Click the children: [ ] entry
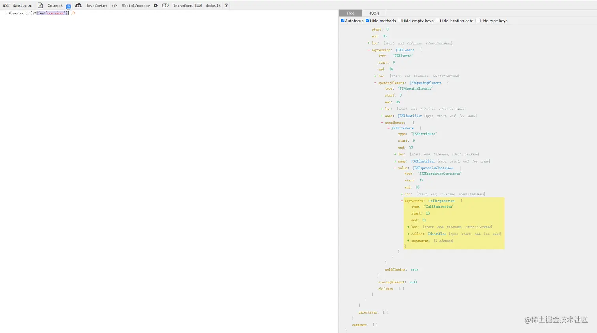 (391, 289)
